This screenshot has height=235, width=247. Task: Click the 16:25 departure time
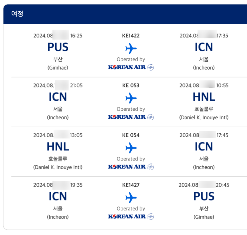click(76, 36)
